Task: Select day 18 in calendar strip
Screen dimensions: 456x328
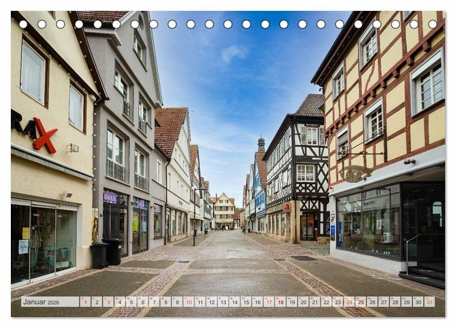Action: (x=280, y=302)
